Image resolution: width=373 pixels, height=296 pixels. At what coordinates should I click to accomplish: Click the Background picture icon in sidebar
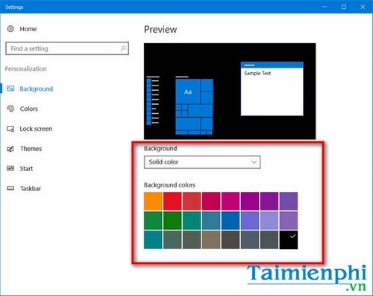(x=10, y=89)
